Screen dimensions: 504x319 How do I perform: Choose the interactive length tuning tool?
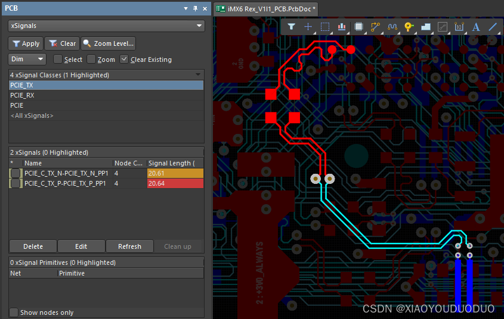point(392,27)
